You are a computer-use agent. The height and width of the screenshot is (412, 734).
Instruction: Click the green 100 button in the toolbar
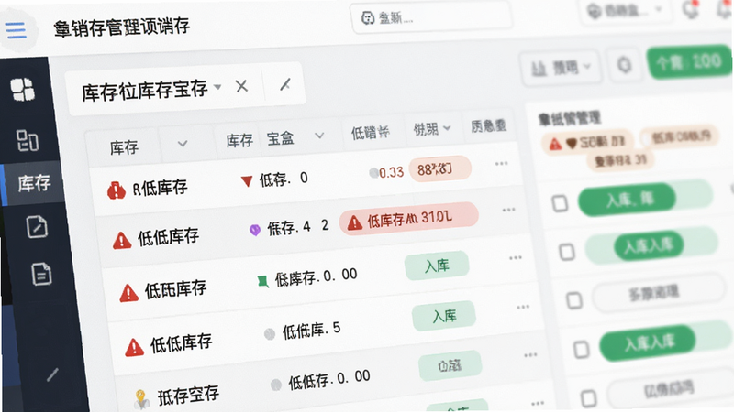(689, 61)
